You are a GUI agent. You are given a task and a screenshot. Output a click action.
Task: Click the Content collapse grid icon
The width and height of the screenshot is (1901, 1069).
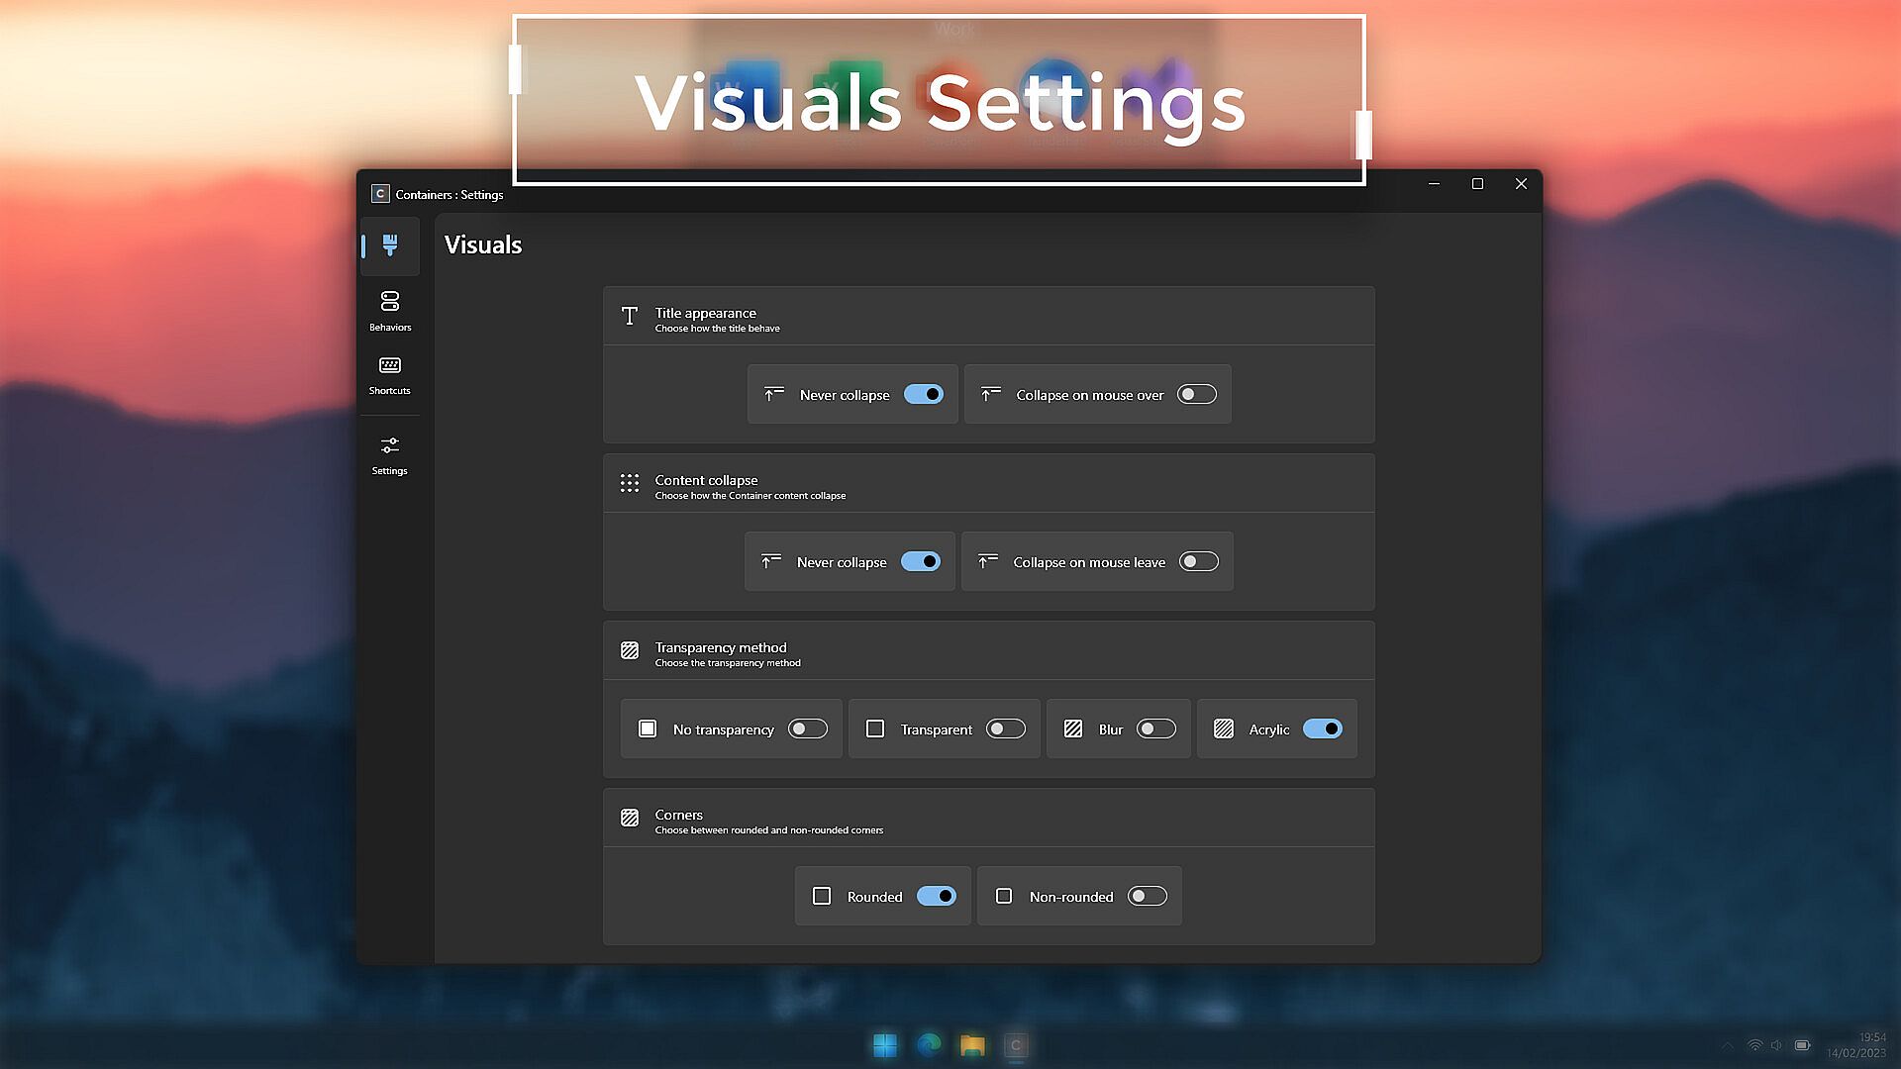tap(630, 483)
